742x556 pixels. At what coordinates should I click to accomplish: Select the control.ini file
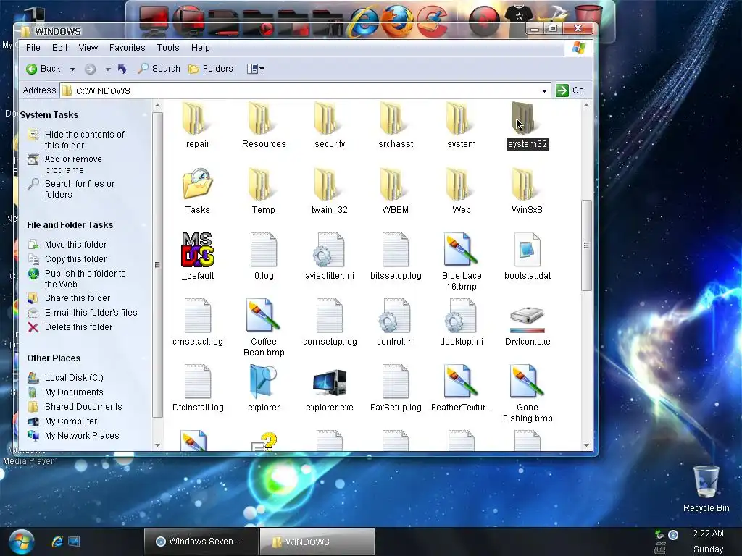click(x=396, y=322)
